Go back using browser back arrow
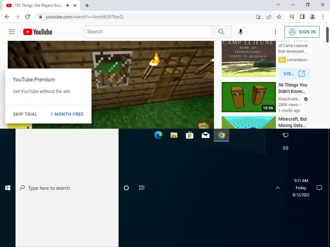Screen dimensions: 330x247 point(7,17)
